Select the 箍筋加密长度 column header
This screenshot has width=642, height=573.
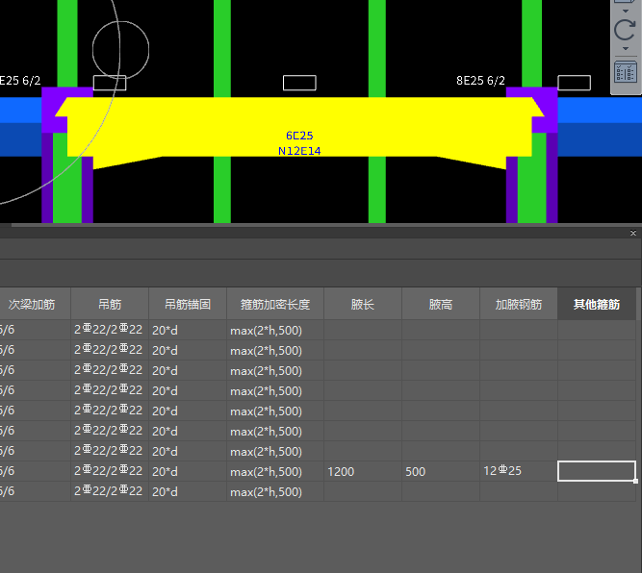point(275,304)
